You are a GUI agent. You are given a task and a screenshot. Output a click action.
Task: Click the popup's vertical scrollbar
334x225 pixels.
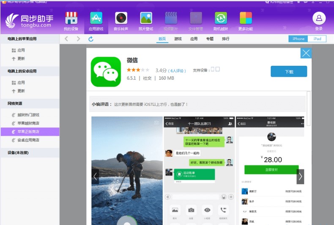(x=309, y=108)
